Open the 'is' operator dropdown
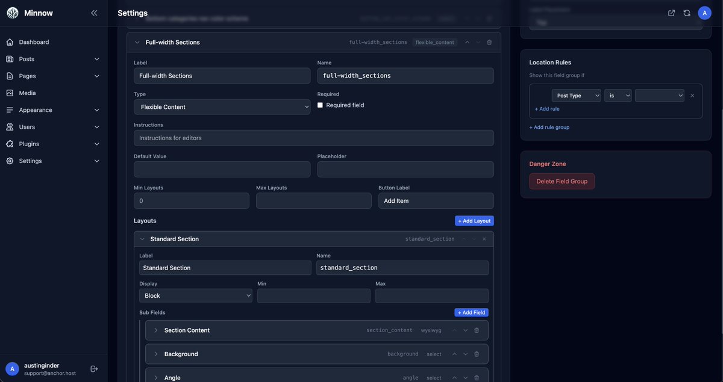The height and width of the screenshot is (382, 723). [x=618, y=96]
